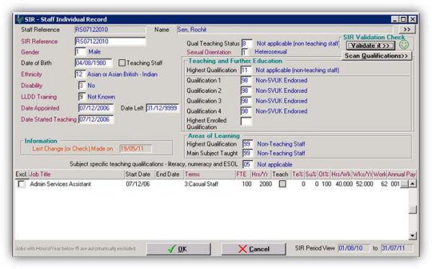Open the ellipsis button in Annual Pay cell
432x269 pixels.
[x=404, y=184]
